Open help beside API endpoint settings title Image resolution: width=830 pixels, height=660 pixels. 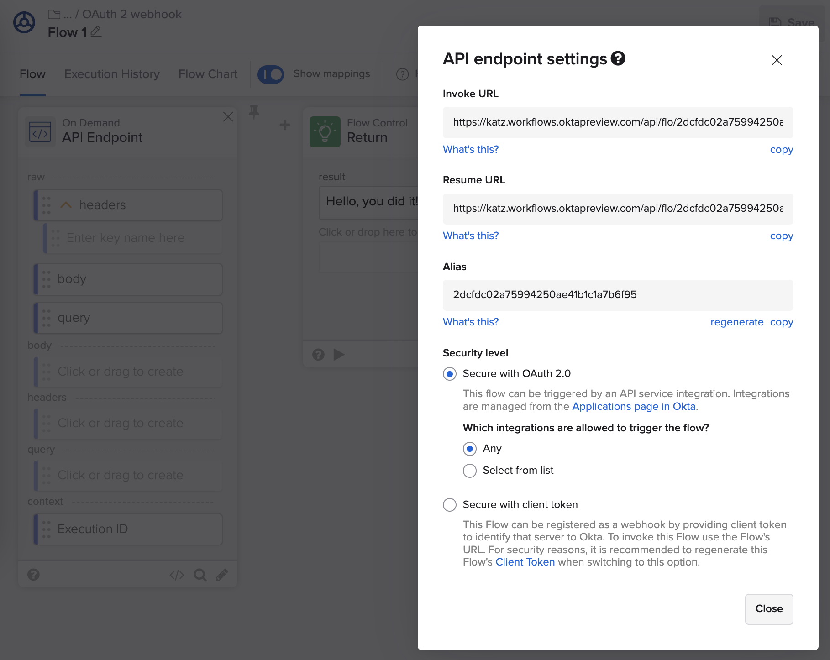(x=618, y=58)
